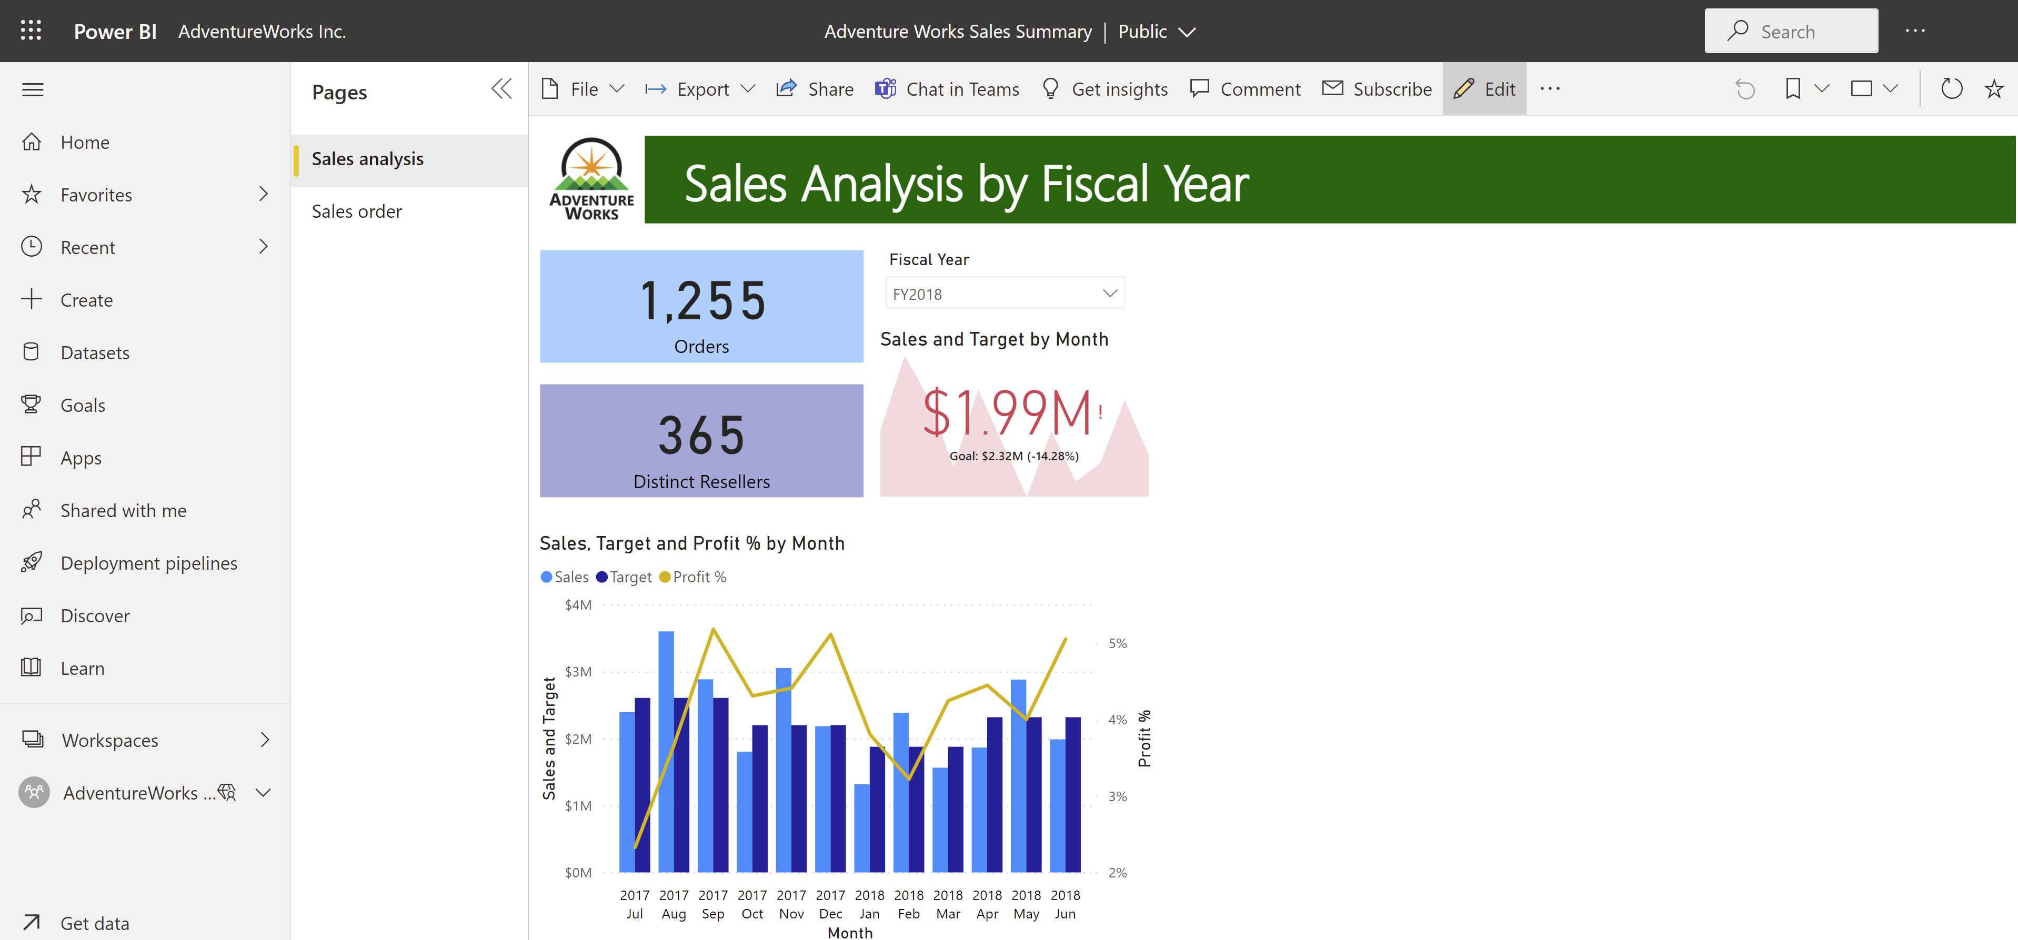Screen dimensions: 2018x940
Task: Click the undo arrow icon
Action: point(1745,89)
